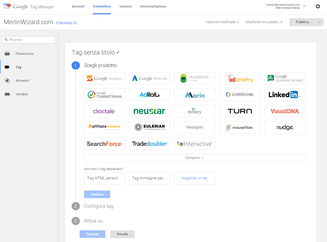Choose the Mouseflow tag tile

coord(240,127)
